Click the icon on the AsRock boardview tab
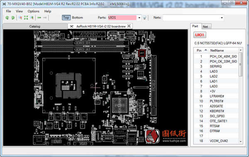Viewport: 249px width, 157px height. [x=72, y=26]
